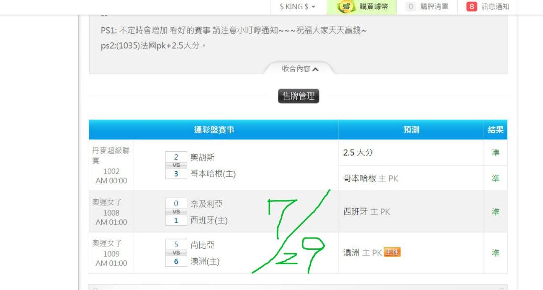
Task: Click the 哥本哈根 主 PK prediction
Action: coord(371,178)
